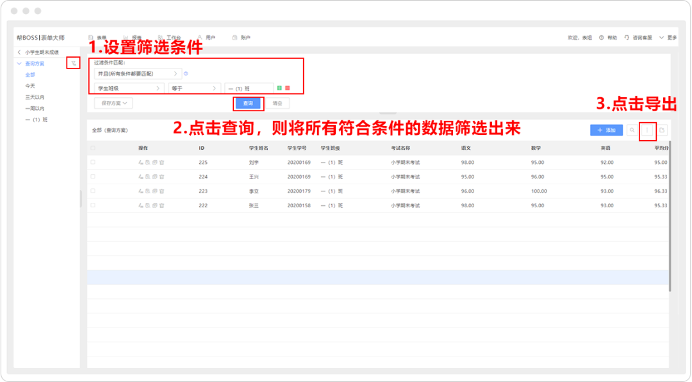692x382 pixels.
Task: Check the checkbox for row 223 李立
Action: [x=93, y=191]
